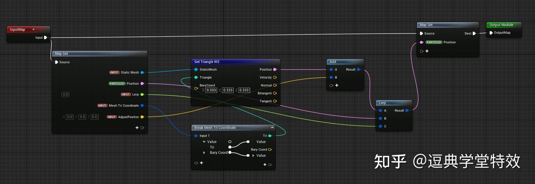Screen dimensions: 535x184
Task: Click the BaryCoord X value field
Action: coord(211,90)
